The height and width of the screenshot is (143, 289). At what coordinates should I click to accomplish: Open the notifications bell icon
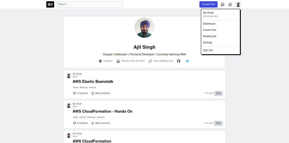[x=230, y=5]
